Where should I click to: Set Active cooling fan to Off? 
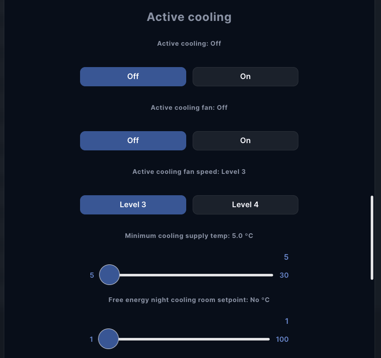pos(133,141)
